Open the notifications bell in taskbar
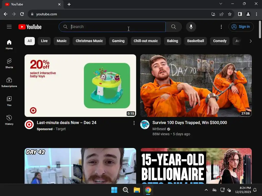This screenshot has width=262, height=196. coord(255,190)
